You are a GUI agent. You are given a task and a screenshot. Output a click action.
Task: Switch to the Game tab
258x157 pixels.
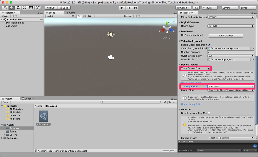[x=71, y=13]
